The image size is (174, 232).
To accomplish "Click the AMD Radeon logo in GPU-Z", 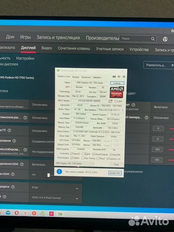I will click(117, 92).
